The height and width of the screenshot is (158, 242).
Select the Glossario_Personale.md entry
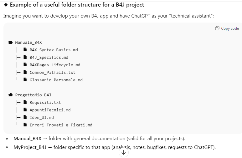(x=56, y=80)
